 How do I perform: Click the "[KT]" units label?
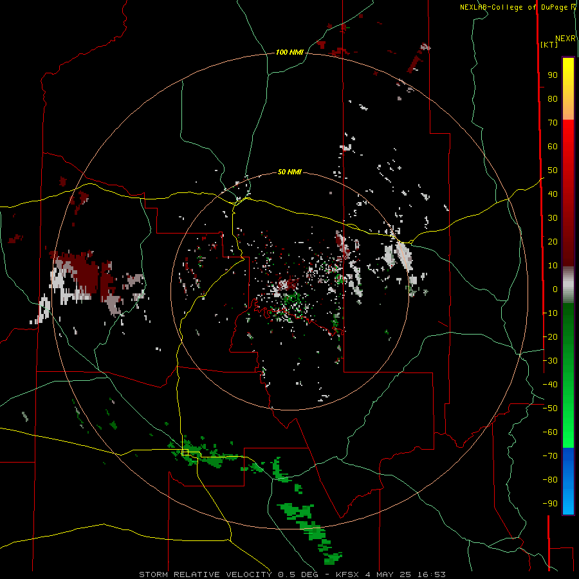tap(549, 44)
